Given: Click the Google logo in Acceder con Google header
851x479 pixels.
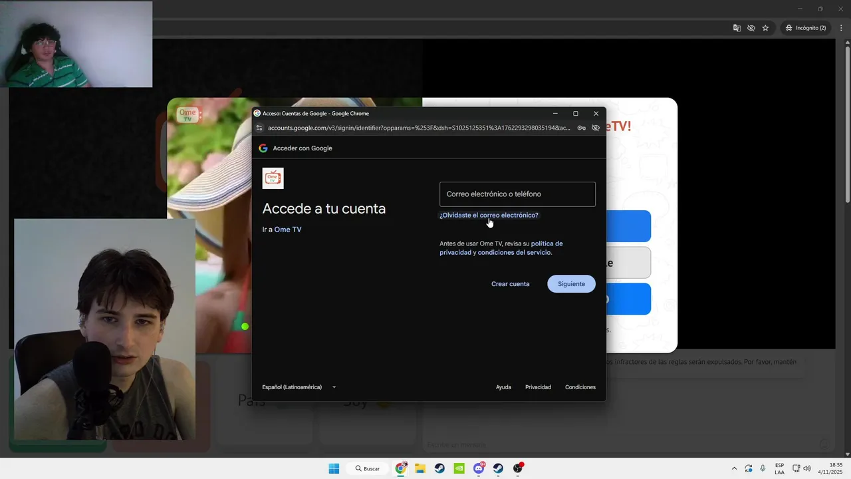Looking at the screenshot, I should 263,148.
